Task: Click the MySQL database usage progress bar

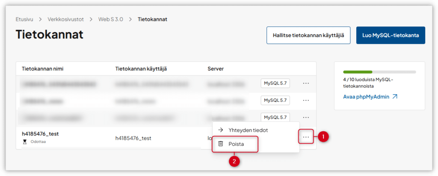Action: [379, 72]
